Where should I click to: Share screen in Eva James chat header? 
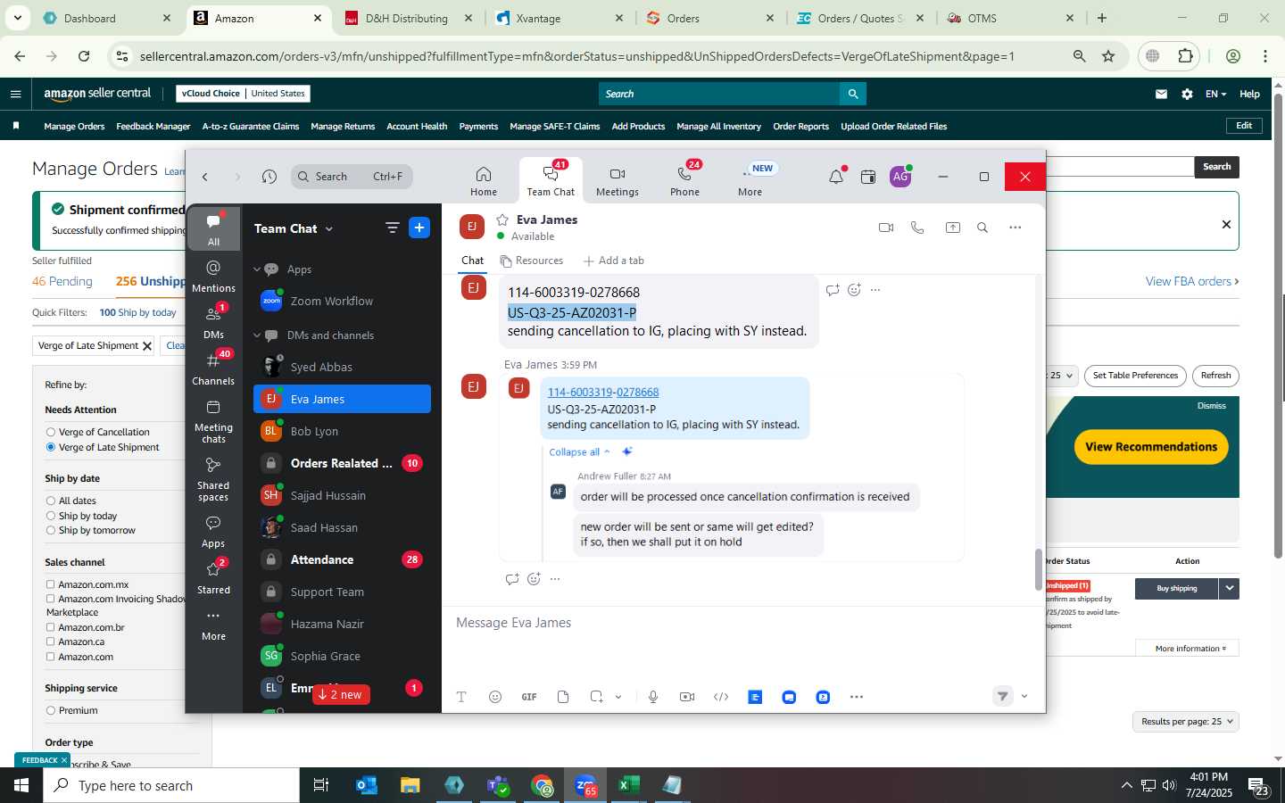953,228
